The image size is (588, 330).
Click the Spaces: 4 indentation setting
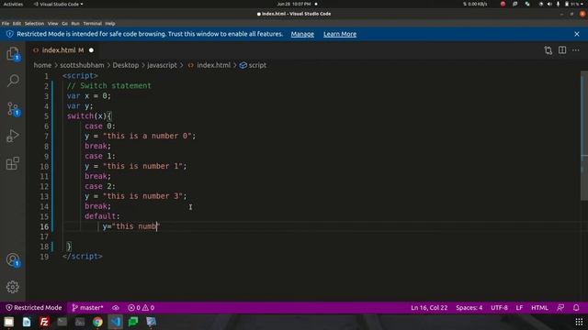point(469,308)
